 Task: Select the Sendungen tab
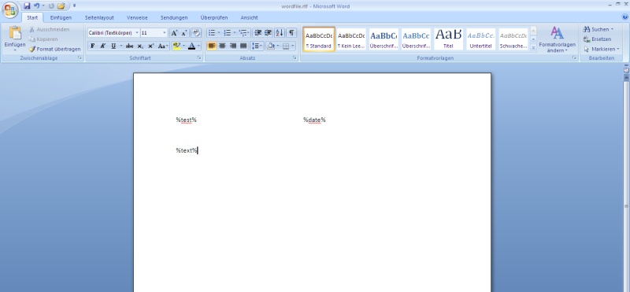174,17
